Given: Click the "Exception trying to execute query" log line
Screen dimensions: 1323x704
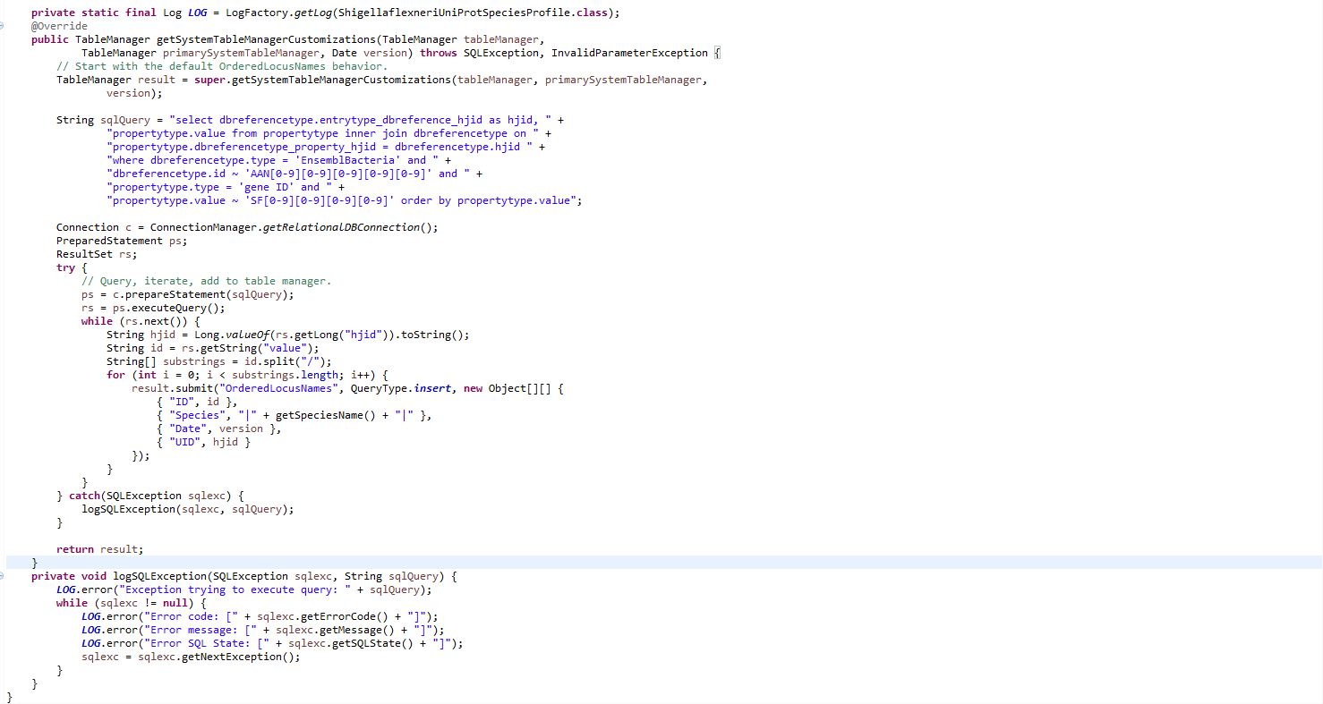Looking at the screenshot, I should click(243, 589).
